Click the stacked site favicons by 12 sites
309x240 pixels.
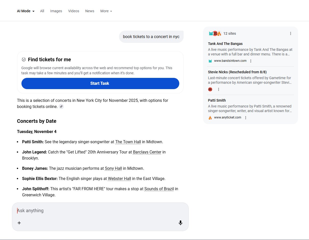click(215, 33)
